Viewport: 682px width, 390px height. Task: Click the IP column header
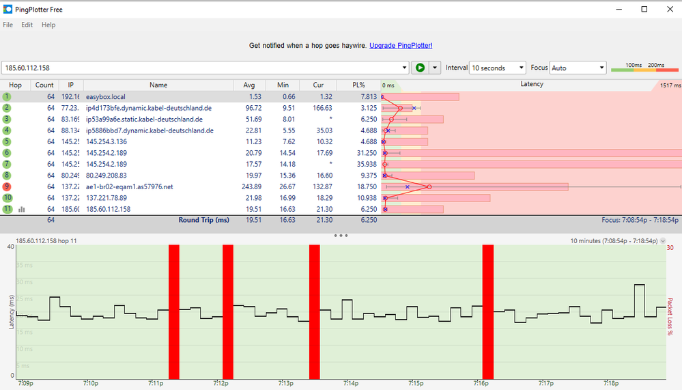tap(70, 85)
